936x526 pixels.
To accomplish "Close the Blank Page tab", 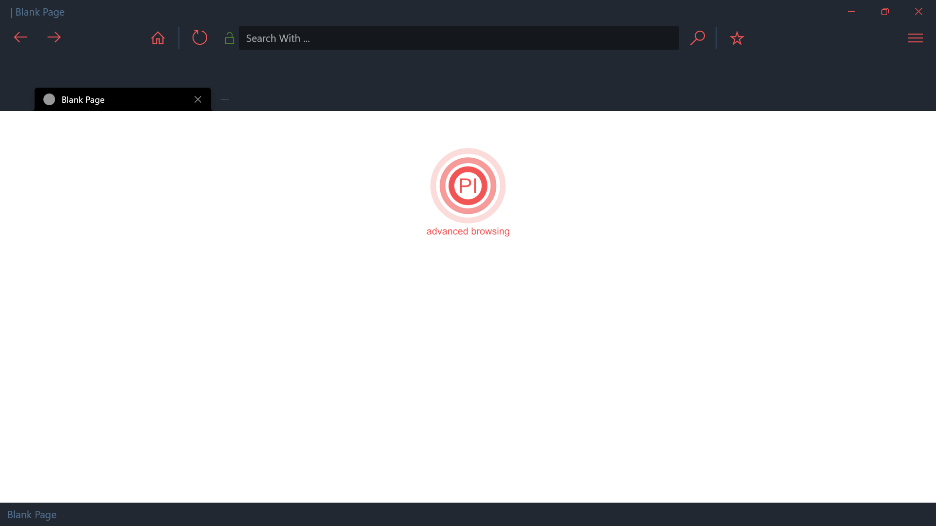I will (x=198, y=99).
